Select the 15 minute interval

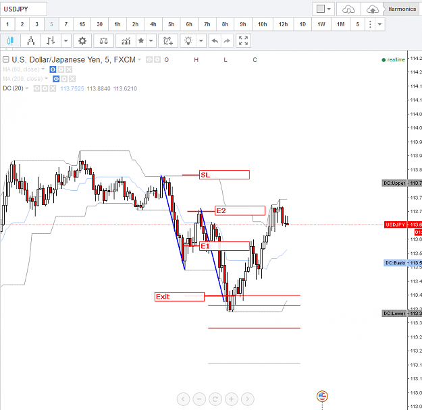pyautogui.click(x=82, y=24)
